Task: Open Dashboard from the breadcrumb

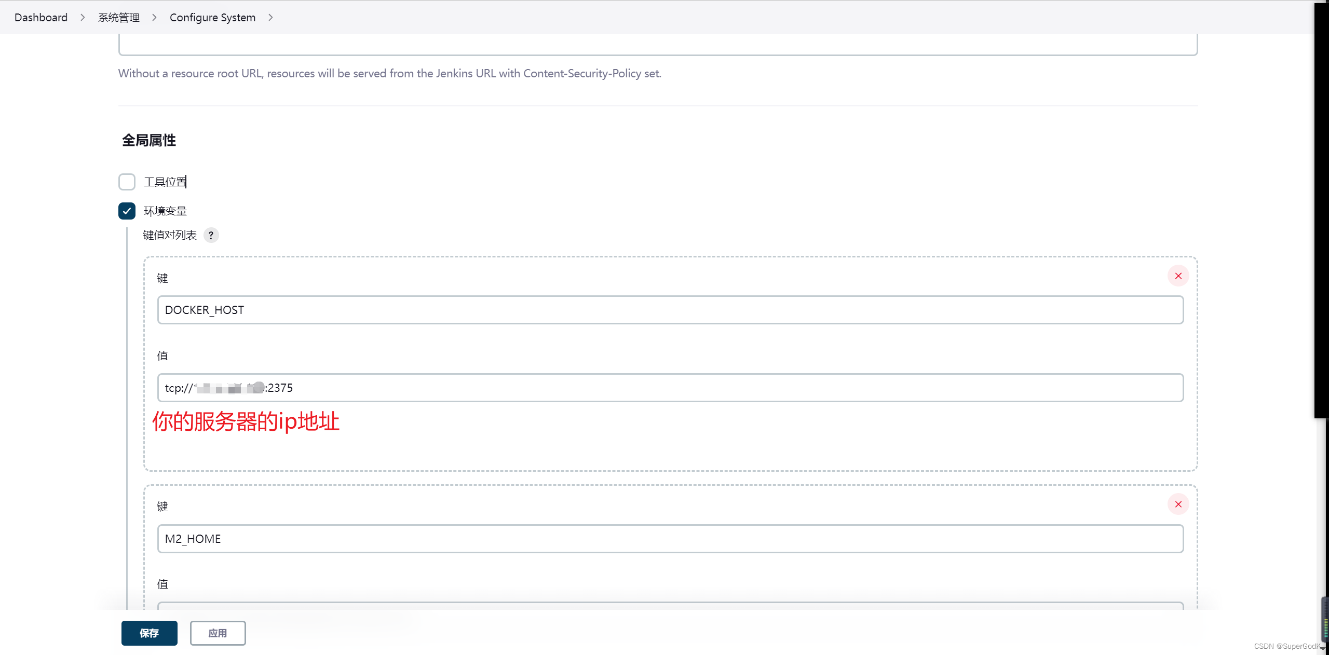Action: point(40,17)
